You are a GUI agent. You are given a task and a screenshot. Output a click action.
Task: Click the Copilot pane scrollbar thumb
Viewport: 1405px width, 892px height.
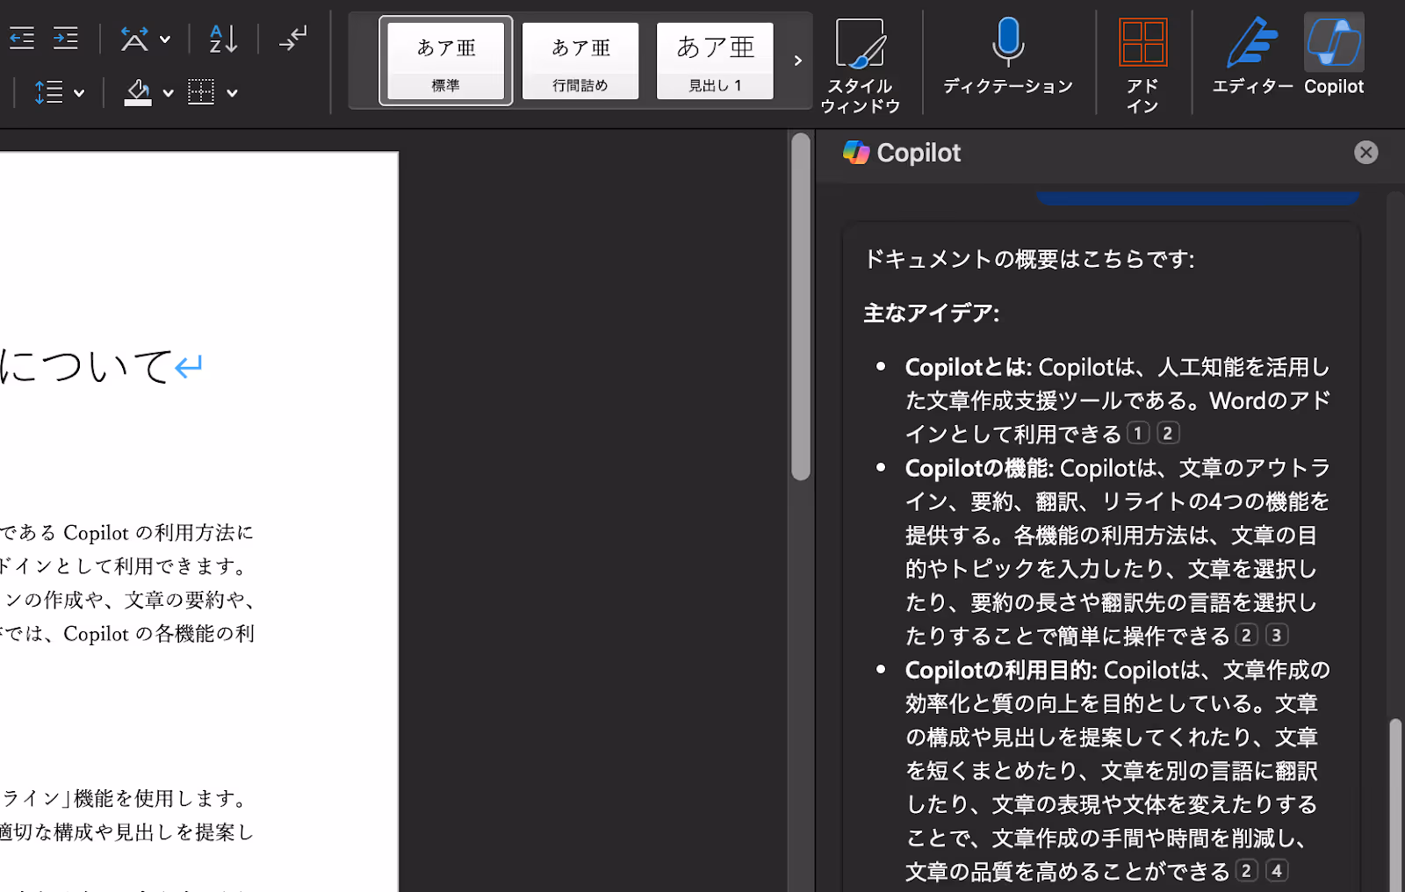click(x=1395, y=805)
